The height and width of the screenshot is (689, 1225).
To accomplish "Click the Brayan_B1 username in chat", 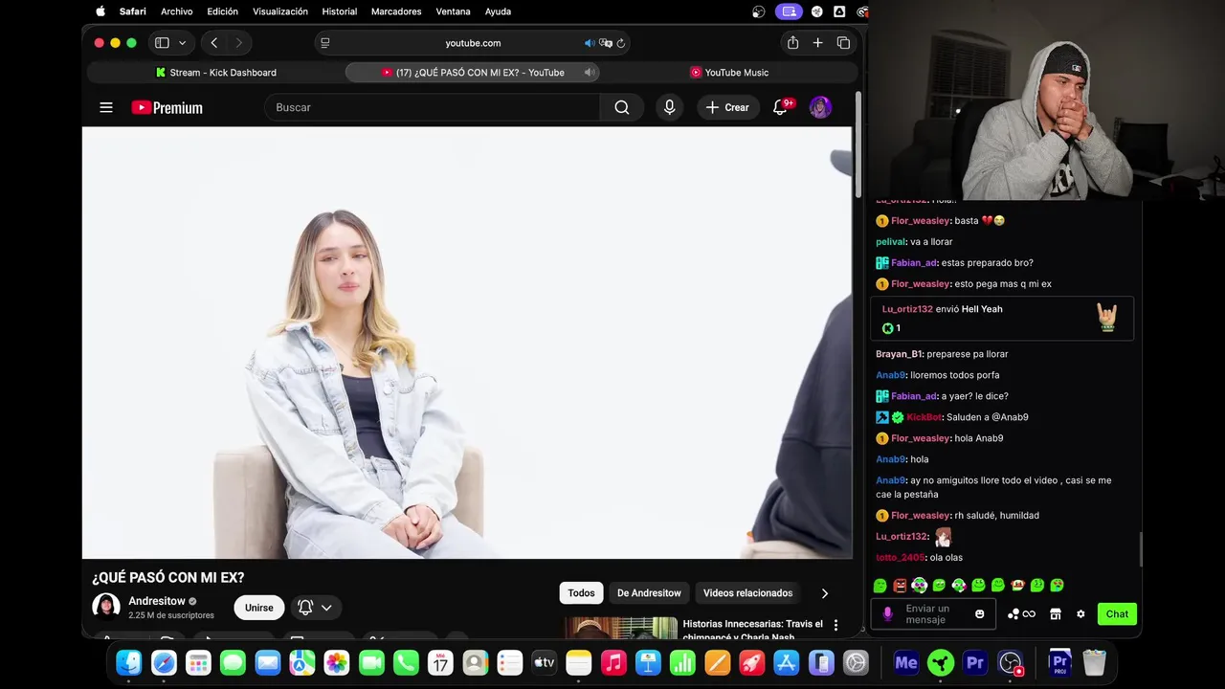I will (x=899, y=354).
